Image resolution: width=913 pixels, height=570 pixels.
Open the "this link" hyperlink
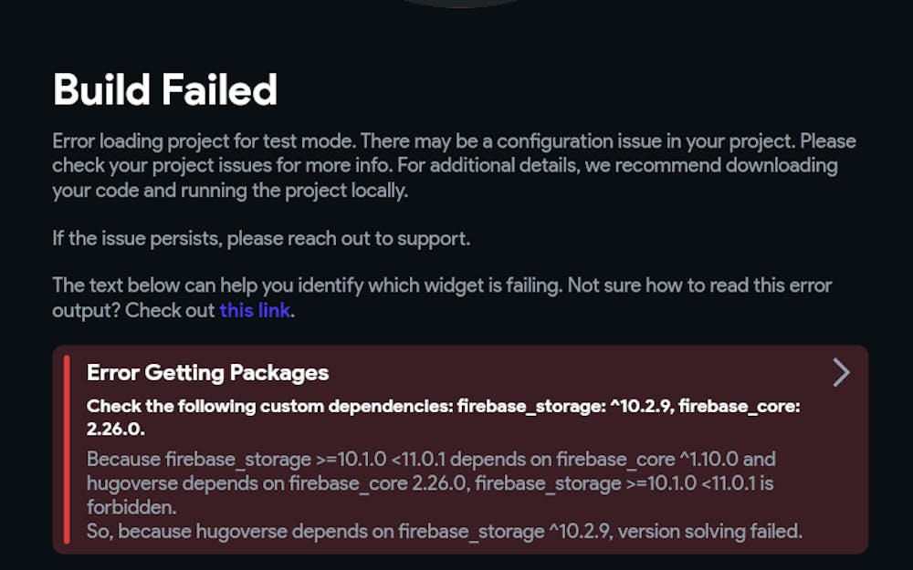tap(255, 310)
